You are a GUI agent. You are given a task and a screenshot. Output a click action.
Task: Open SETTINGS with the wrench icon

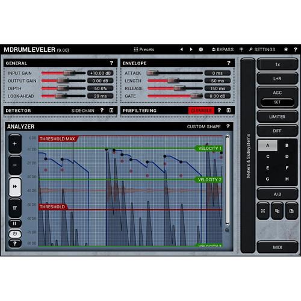[x=262, y=49]
